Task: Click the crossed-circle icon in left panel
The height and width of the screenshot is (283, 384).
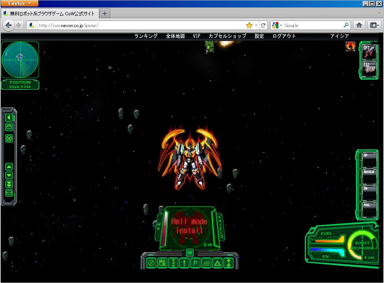Action: 9,138
